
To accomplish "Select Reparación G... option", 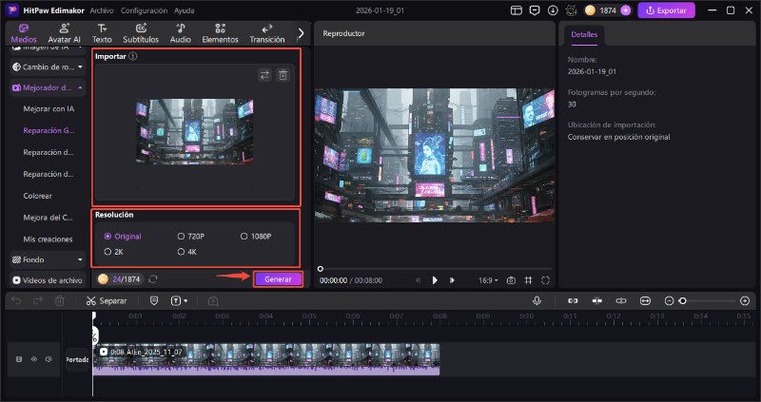I will tap(49, 130).
